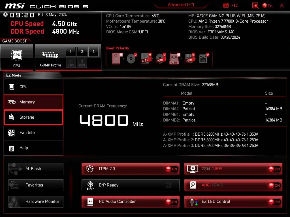This screenshot has width=290, height=217.
Task: Take a screenshot with the F12 camera icon
Action: click(226, 5)
